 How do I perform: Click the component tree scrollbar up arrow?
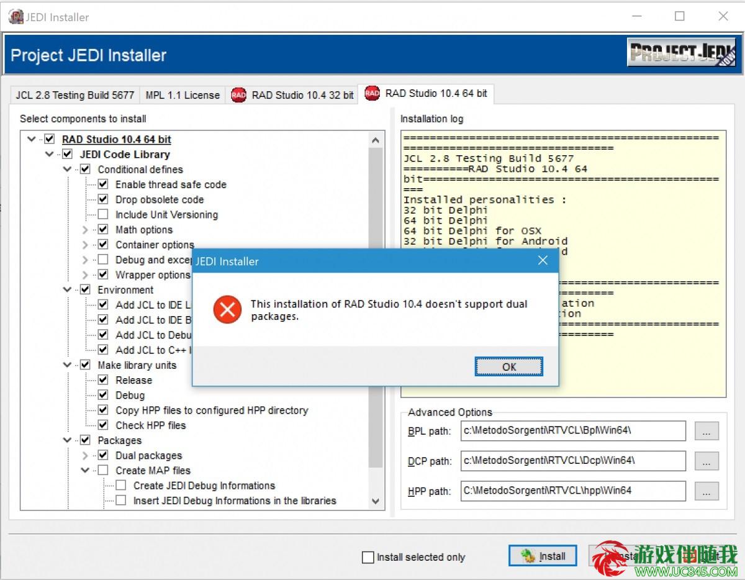pyautogui.click(x=376, y=140)
